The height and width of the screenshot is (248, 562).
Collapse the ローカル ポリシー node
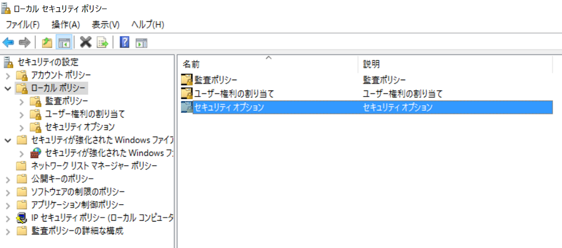[x=8, y=88]
